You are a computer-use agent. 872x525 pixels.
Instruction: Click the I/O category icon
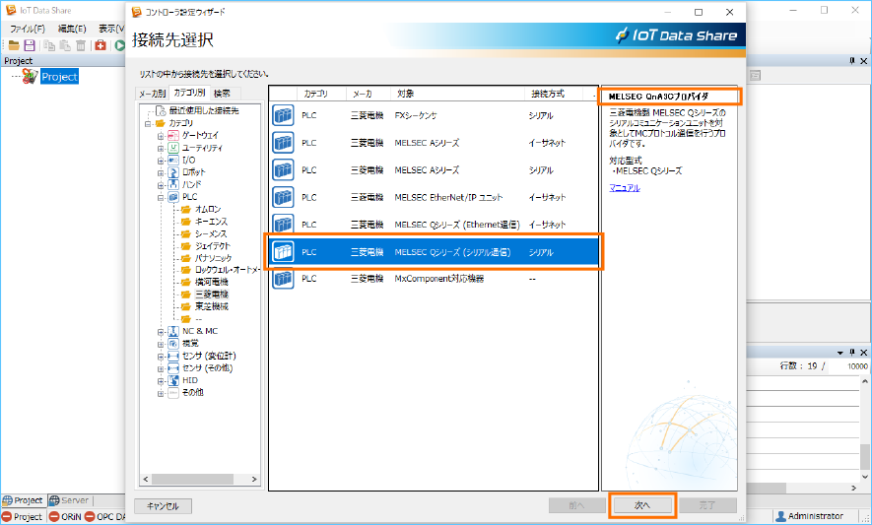click(173, 160)
